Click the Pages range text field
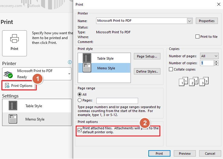This screenshot has height=159, width=223. 117,101
